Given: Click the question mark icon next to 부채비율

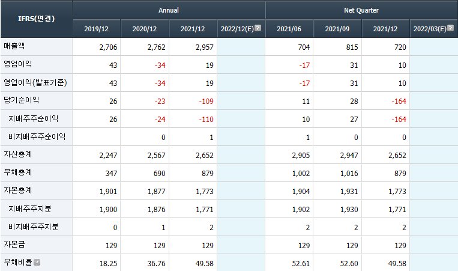Looking at the screenshot, I should click(37, 262).
